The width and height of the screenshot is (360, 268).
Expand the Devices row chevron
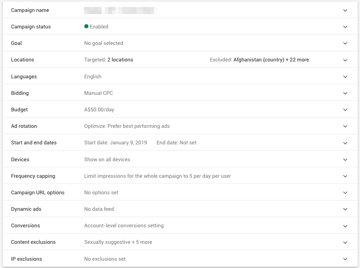[345, 159]
